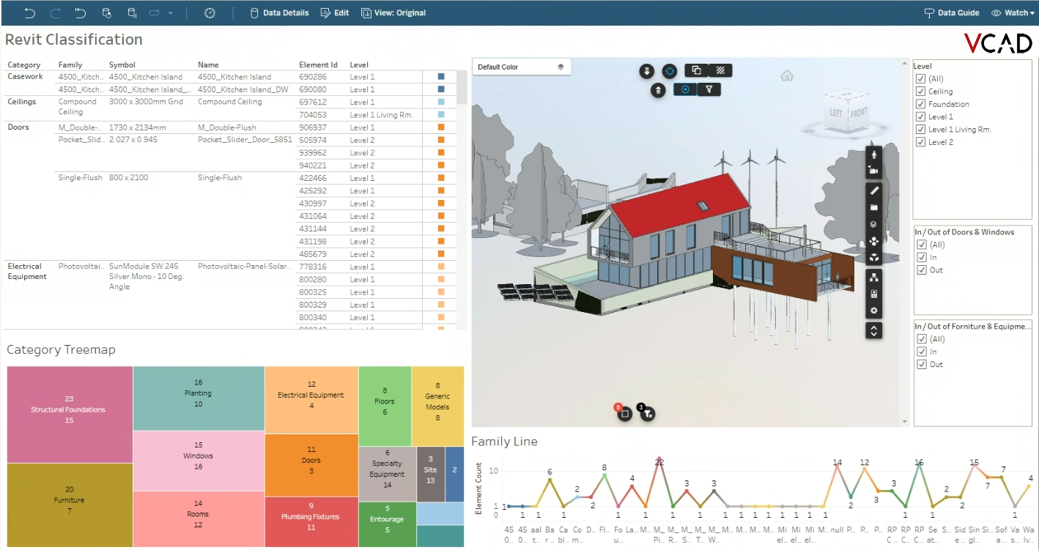Click the Single-Flush family cell
The image size is (1039, 550).
(81, 177)
